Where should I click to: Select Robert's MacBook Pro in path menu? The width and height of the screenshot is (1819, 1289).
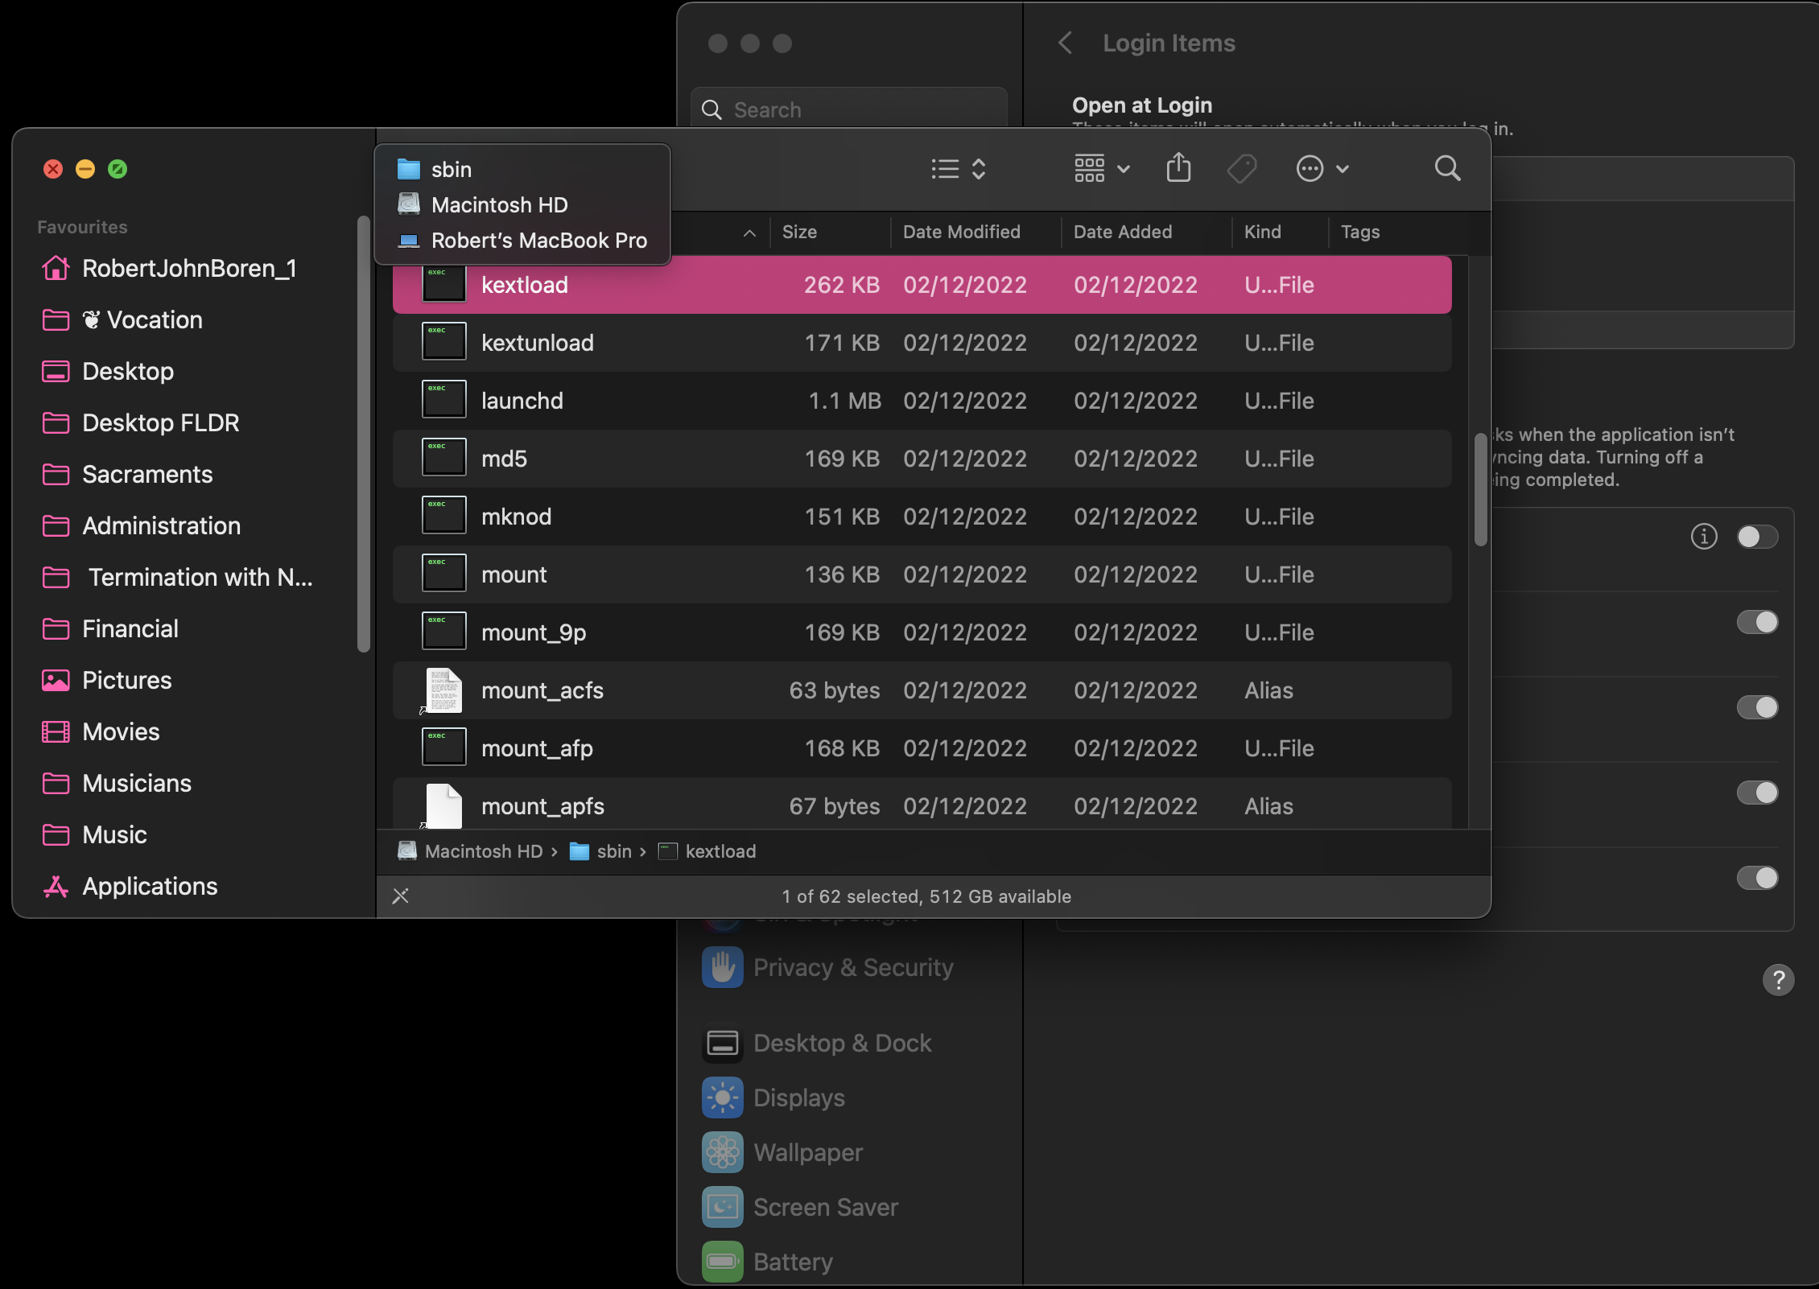pos(538,240)
